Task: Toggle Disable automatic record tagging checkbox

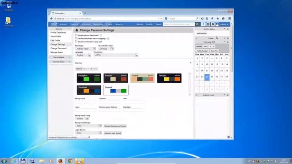Action: tap(76, 38)
